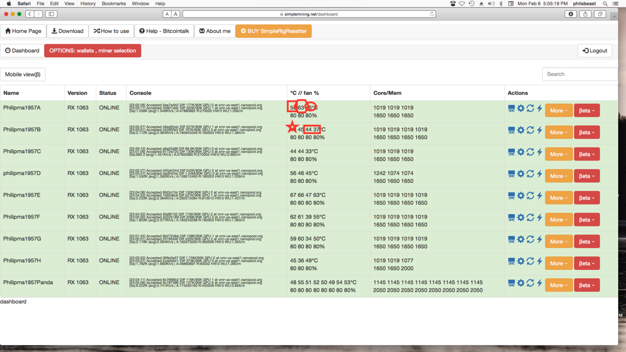Open the Apple menu
The width and height of the screenshot is (626, 352).
click(9, 3)
